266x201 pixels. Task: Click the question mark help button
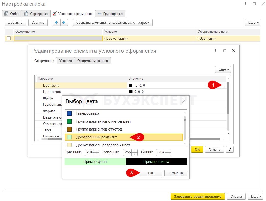229,149
